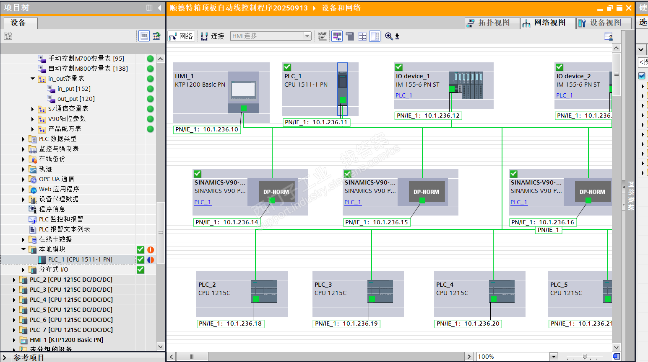Click the PLC_1 link under IO device_2

(x=565, y=95)
